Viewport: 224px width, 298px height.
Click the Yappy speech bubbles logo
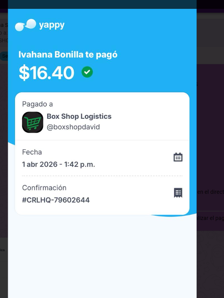(25, 25)
